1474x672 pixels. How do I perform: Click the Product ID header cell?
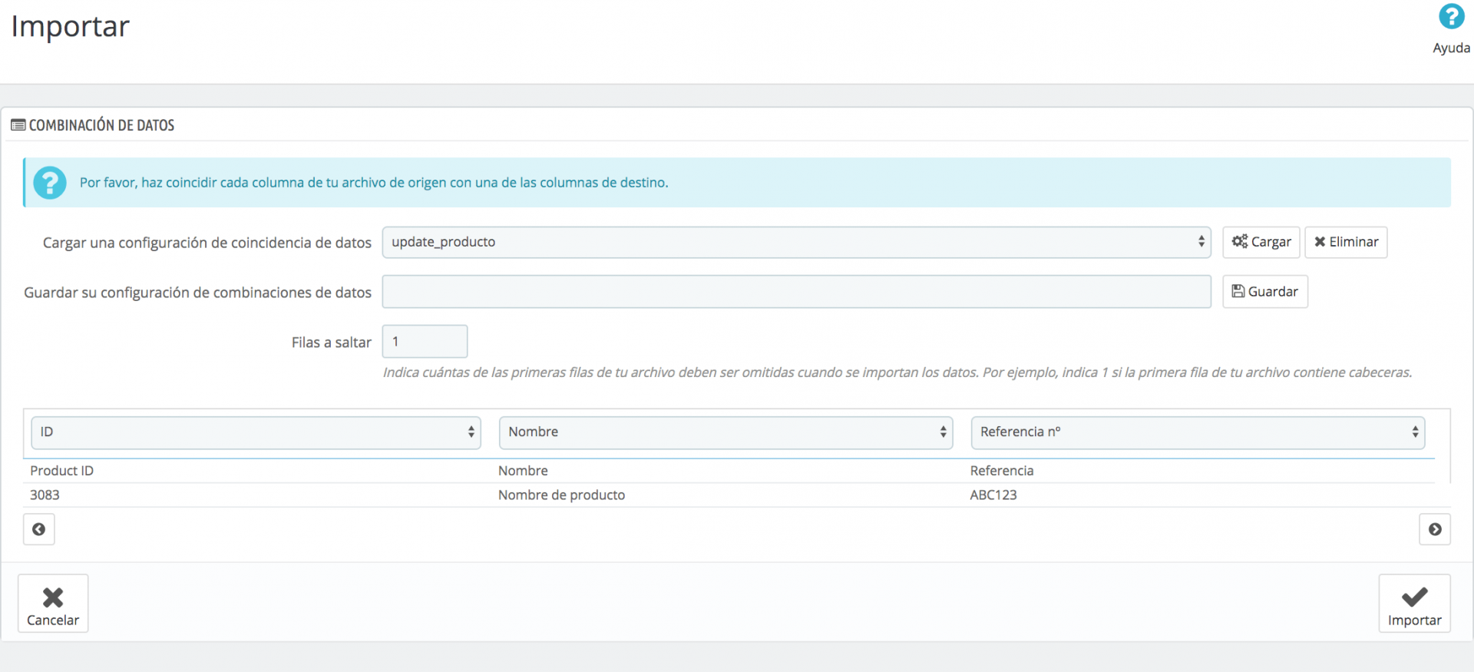[x=61, y=471]
